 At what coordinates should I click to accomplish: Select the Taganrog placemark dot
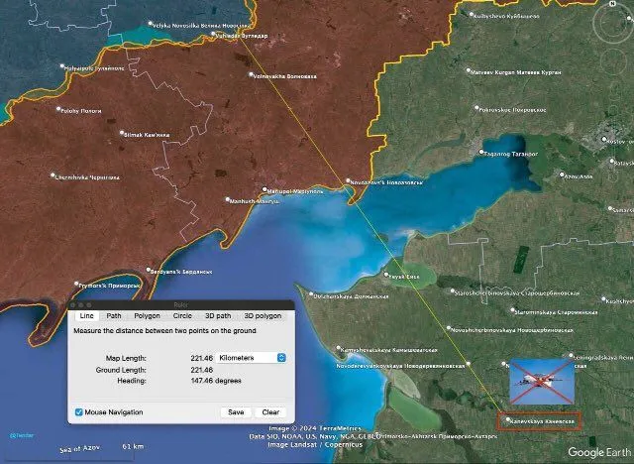point(481,153)
